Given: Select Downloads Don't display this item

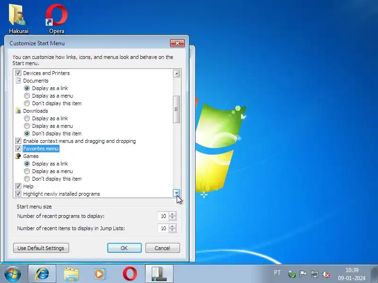Looking at the screenshot, I should click(27, 133).
